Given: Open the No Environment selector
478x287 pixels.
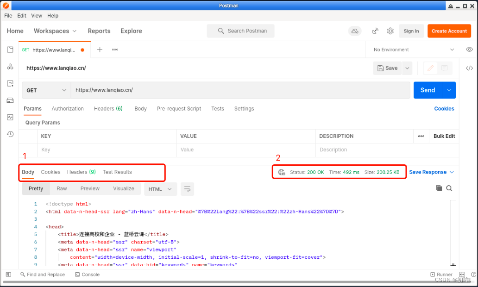Looking at the screenshot, I should pyautogui.click(x=414, y=50).
